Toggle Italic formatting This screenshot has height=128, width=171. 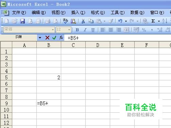click(x=85, y=30)
